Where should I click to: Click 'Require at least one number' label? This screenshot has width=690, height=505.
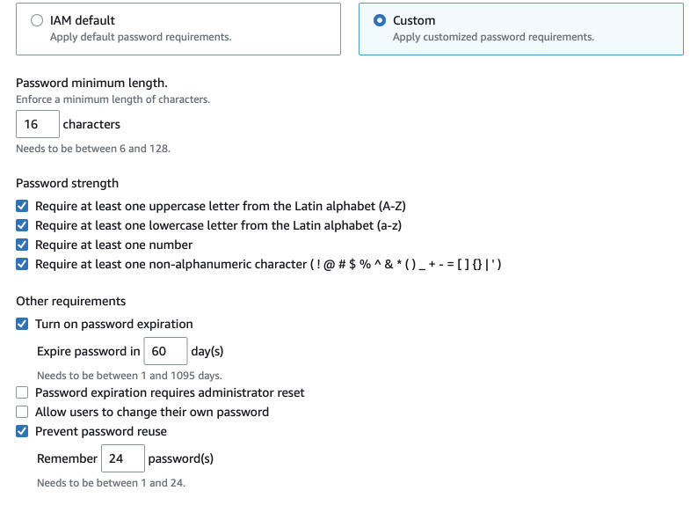pyautogui.click(x=114, y=245)
